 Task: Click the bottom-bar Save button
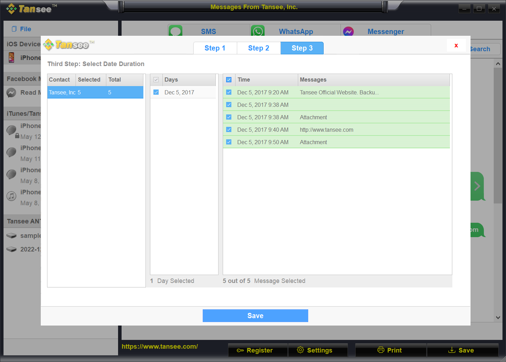463,350
